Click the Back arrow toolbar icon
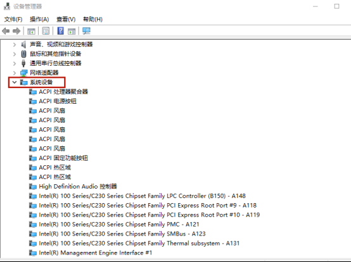 pos(6,31)
